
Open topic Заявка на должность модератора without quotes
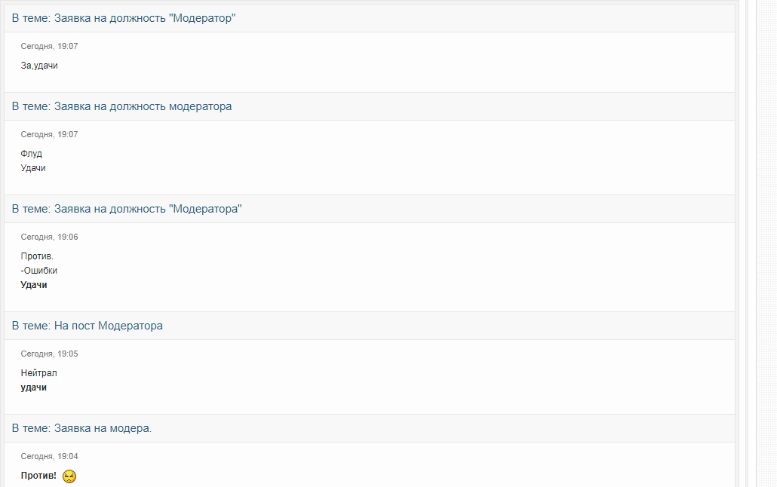coord(143,106)
